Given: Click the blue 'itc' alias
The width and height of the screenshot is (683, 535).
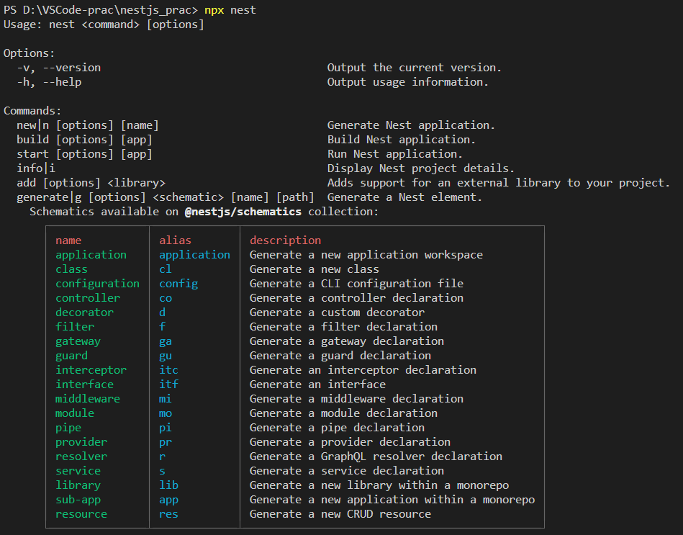Looking at the screenshot, I should pos(168,370).
